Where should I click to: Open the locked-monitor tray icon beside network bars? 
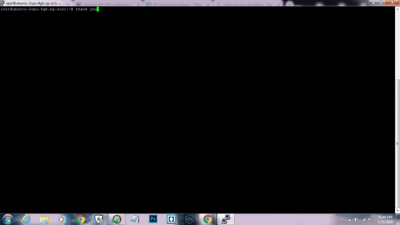370,219
